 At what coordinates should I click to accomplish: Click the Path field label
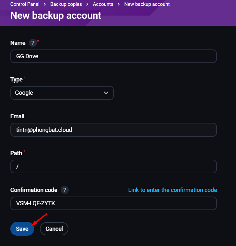[16, 153]
